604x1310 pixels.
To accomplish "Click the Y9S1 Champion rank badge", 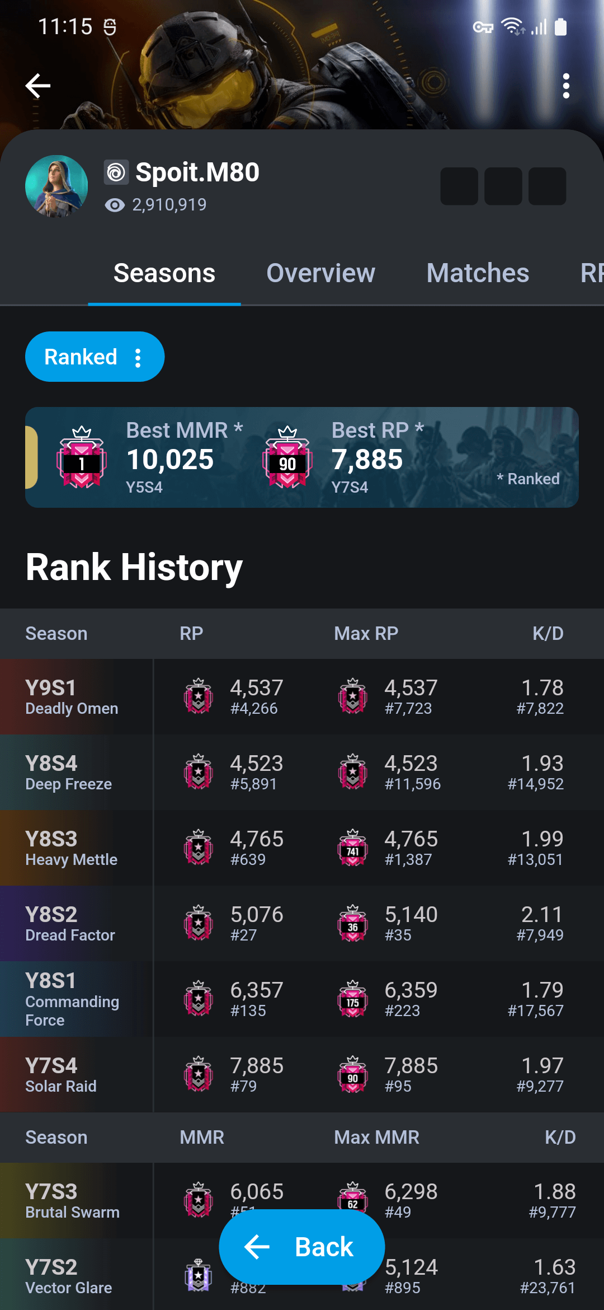I will coord(197,697).
